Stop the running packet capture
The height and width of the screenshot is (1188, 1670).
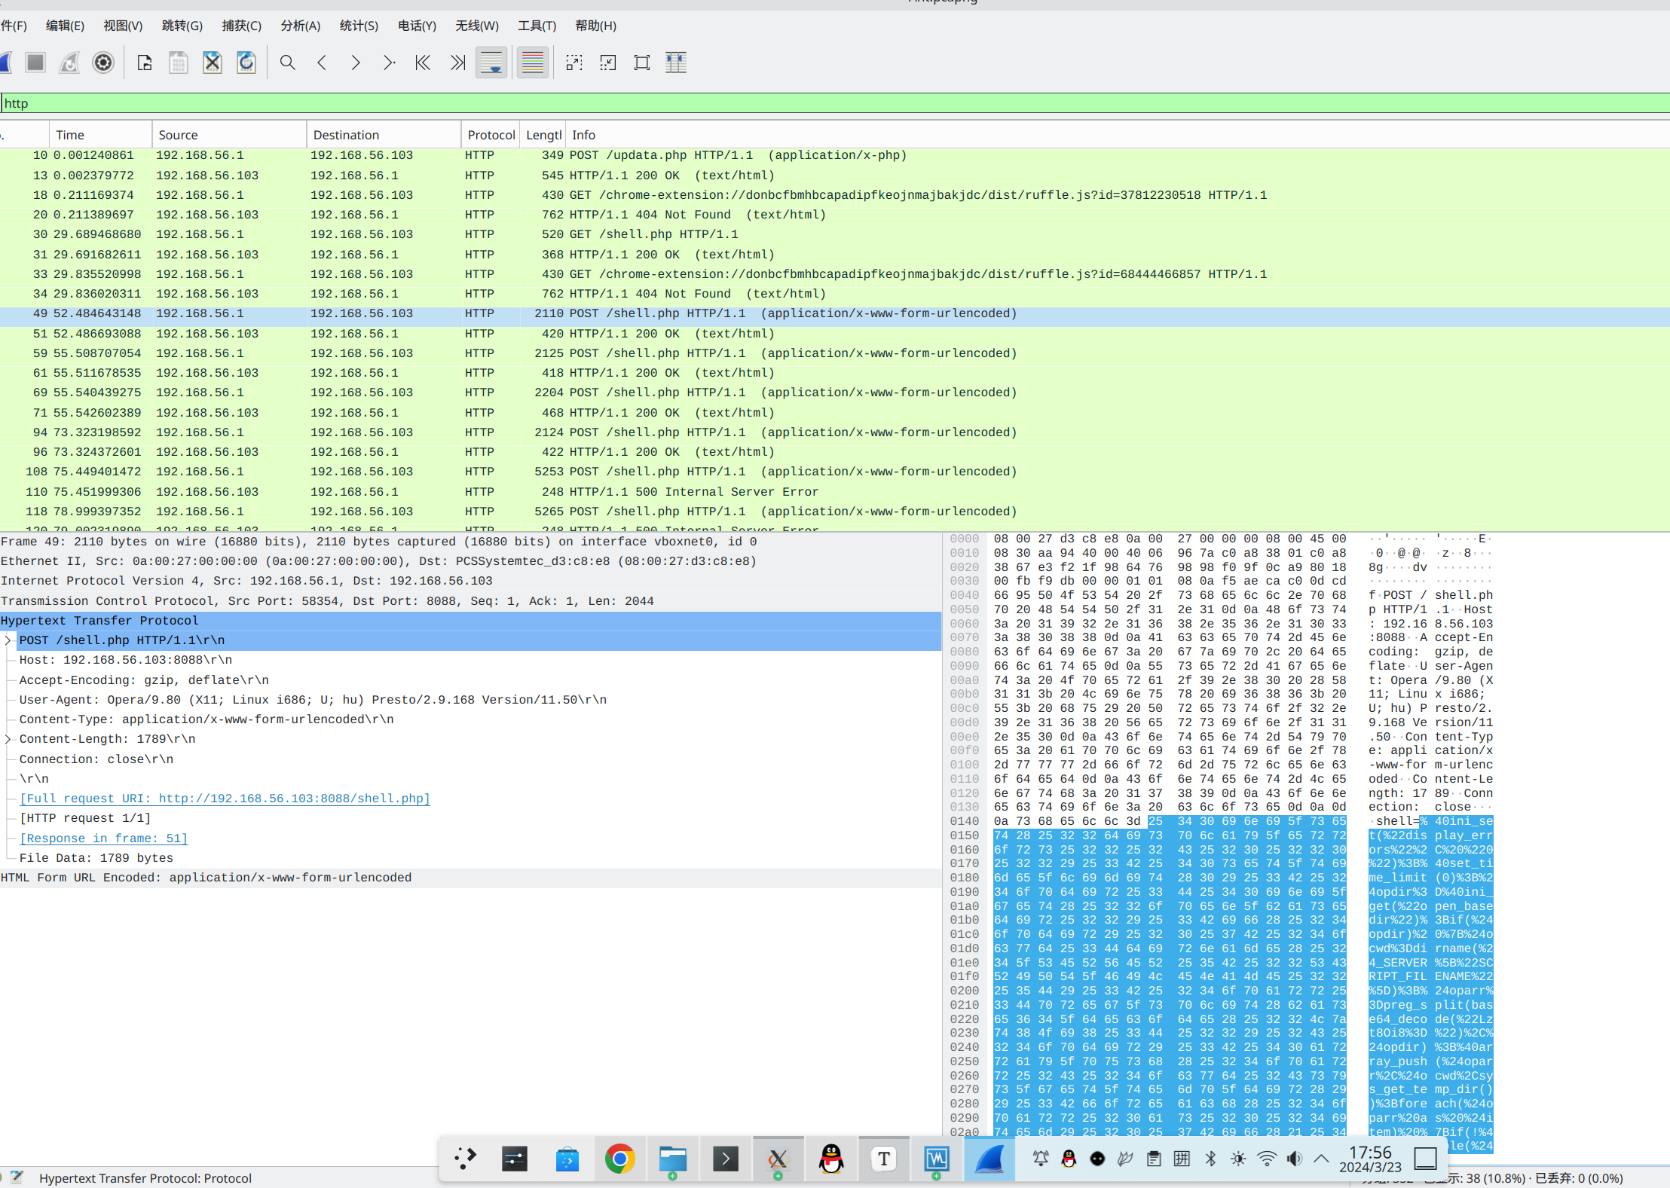[x=35, y=63]
